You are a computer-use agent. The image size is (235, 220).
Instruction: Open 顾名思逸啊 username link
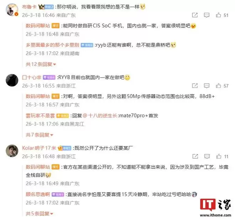pyautogui.click(x=38, y=194)
